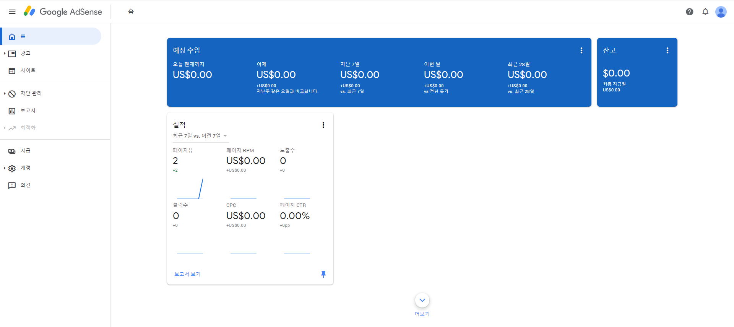Click the 광고 ad unit icon
Screen dimensions: 734x327
point(12,54)
